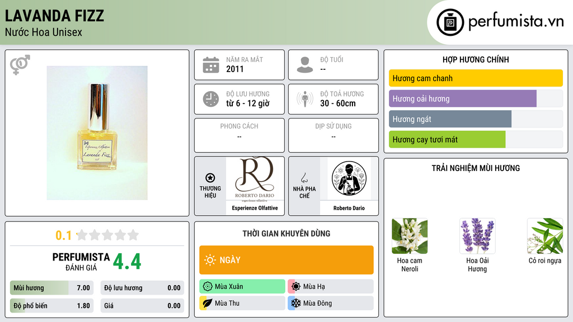Screen dimensions: 573x322
Task: Click the Độ lưu hương 0.00 score bar
Action: tap(142, 288)
